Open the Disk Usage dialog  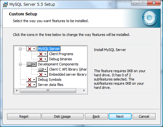click(x=62, y=116)
